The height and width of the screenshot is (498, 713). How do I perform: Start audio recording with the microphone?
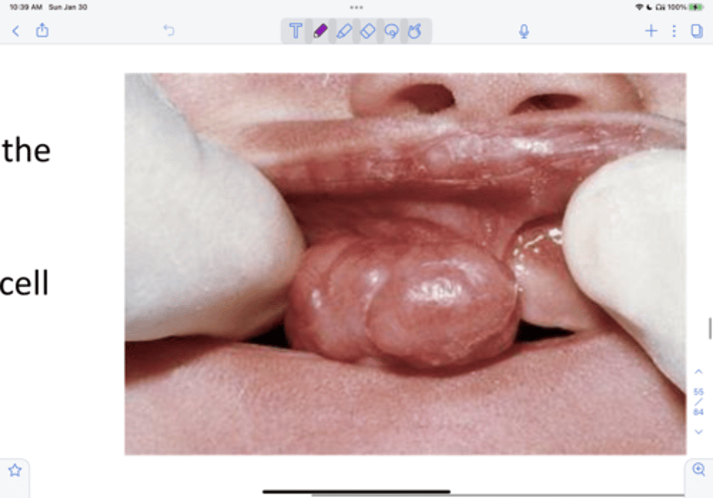(x=524, y=31)
